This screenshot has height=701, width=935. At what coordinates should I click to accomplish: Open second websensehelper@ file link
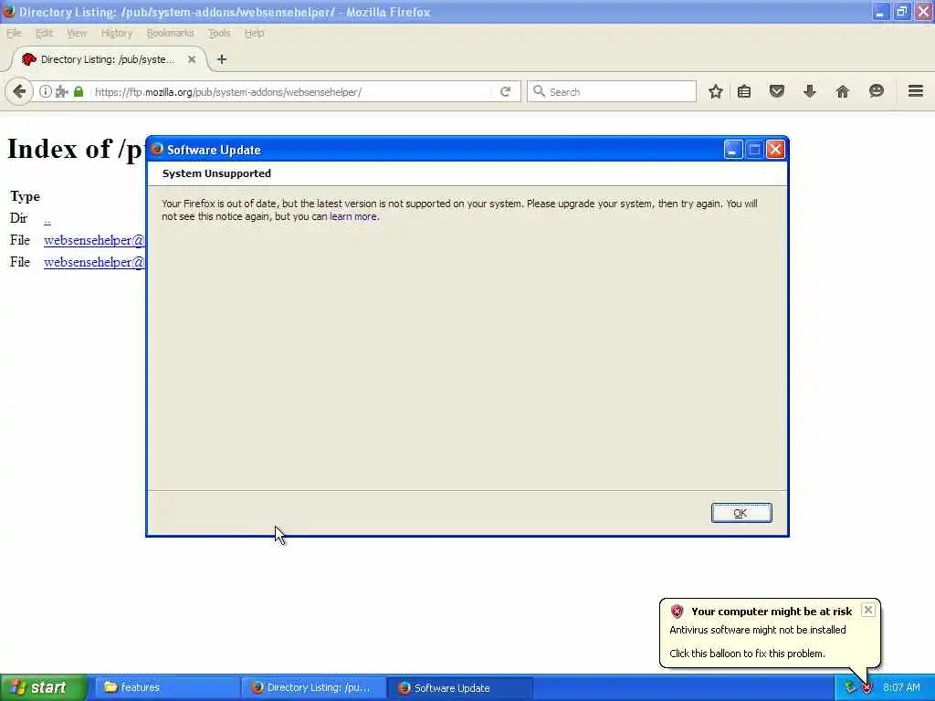pos(94,262)
